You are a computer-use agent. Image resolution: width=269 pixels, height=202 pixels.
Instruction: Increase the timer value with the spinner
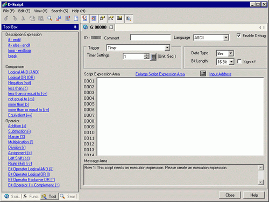(146, 55)
